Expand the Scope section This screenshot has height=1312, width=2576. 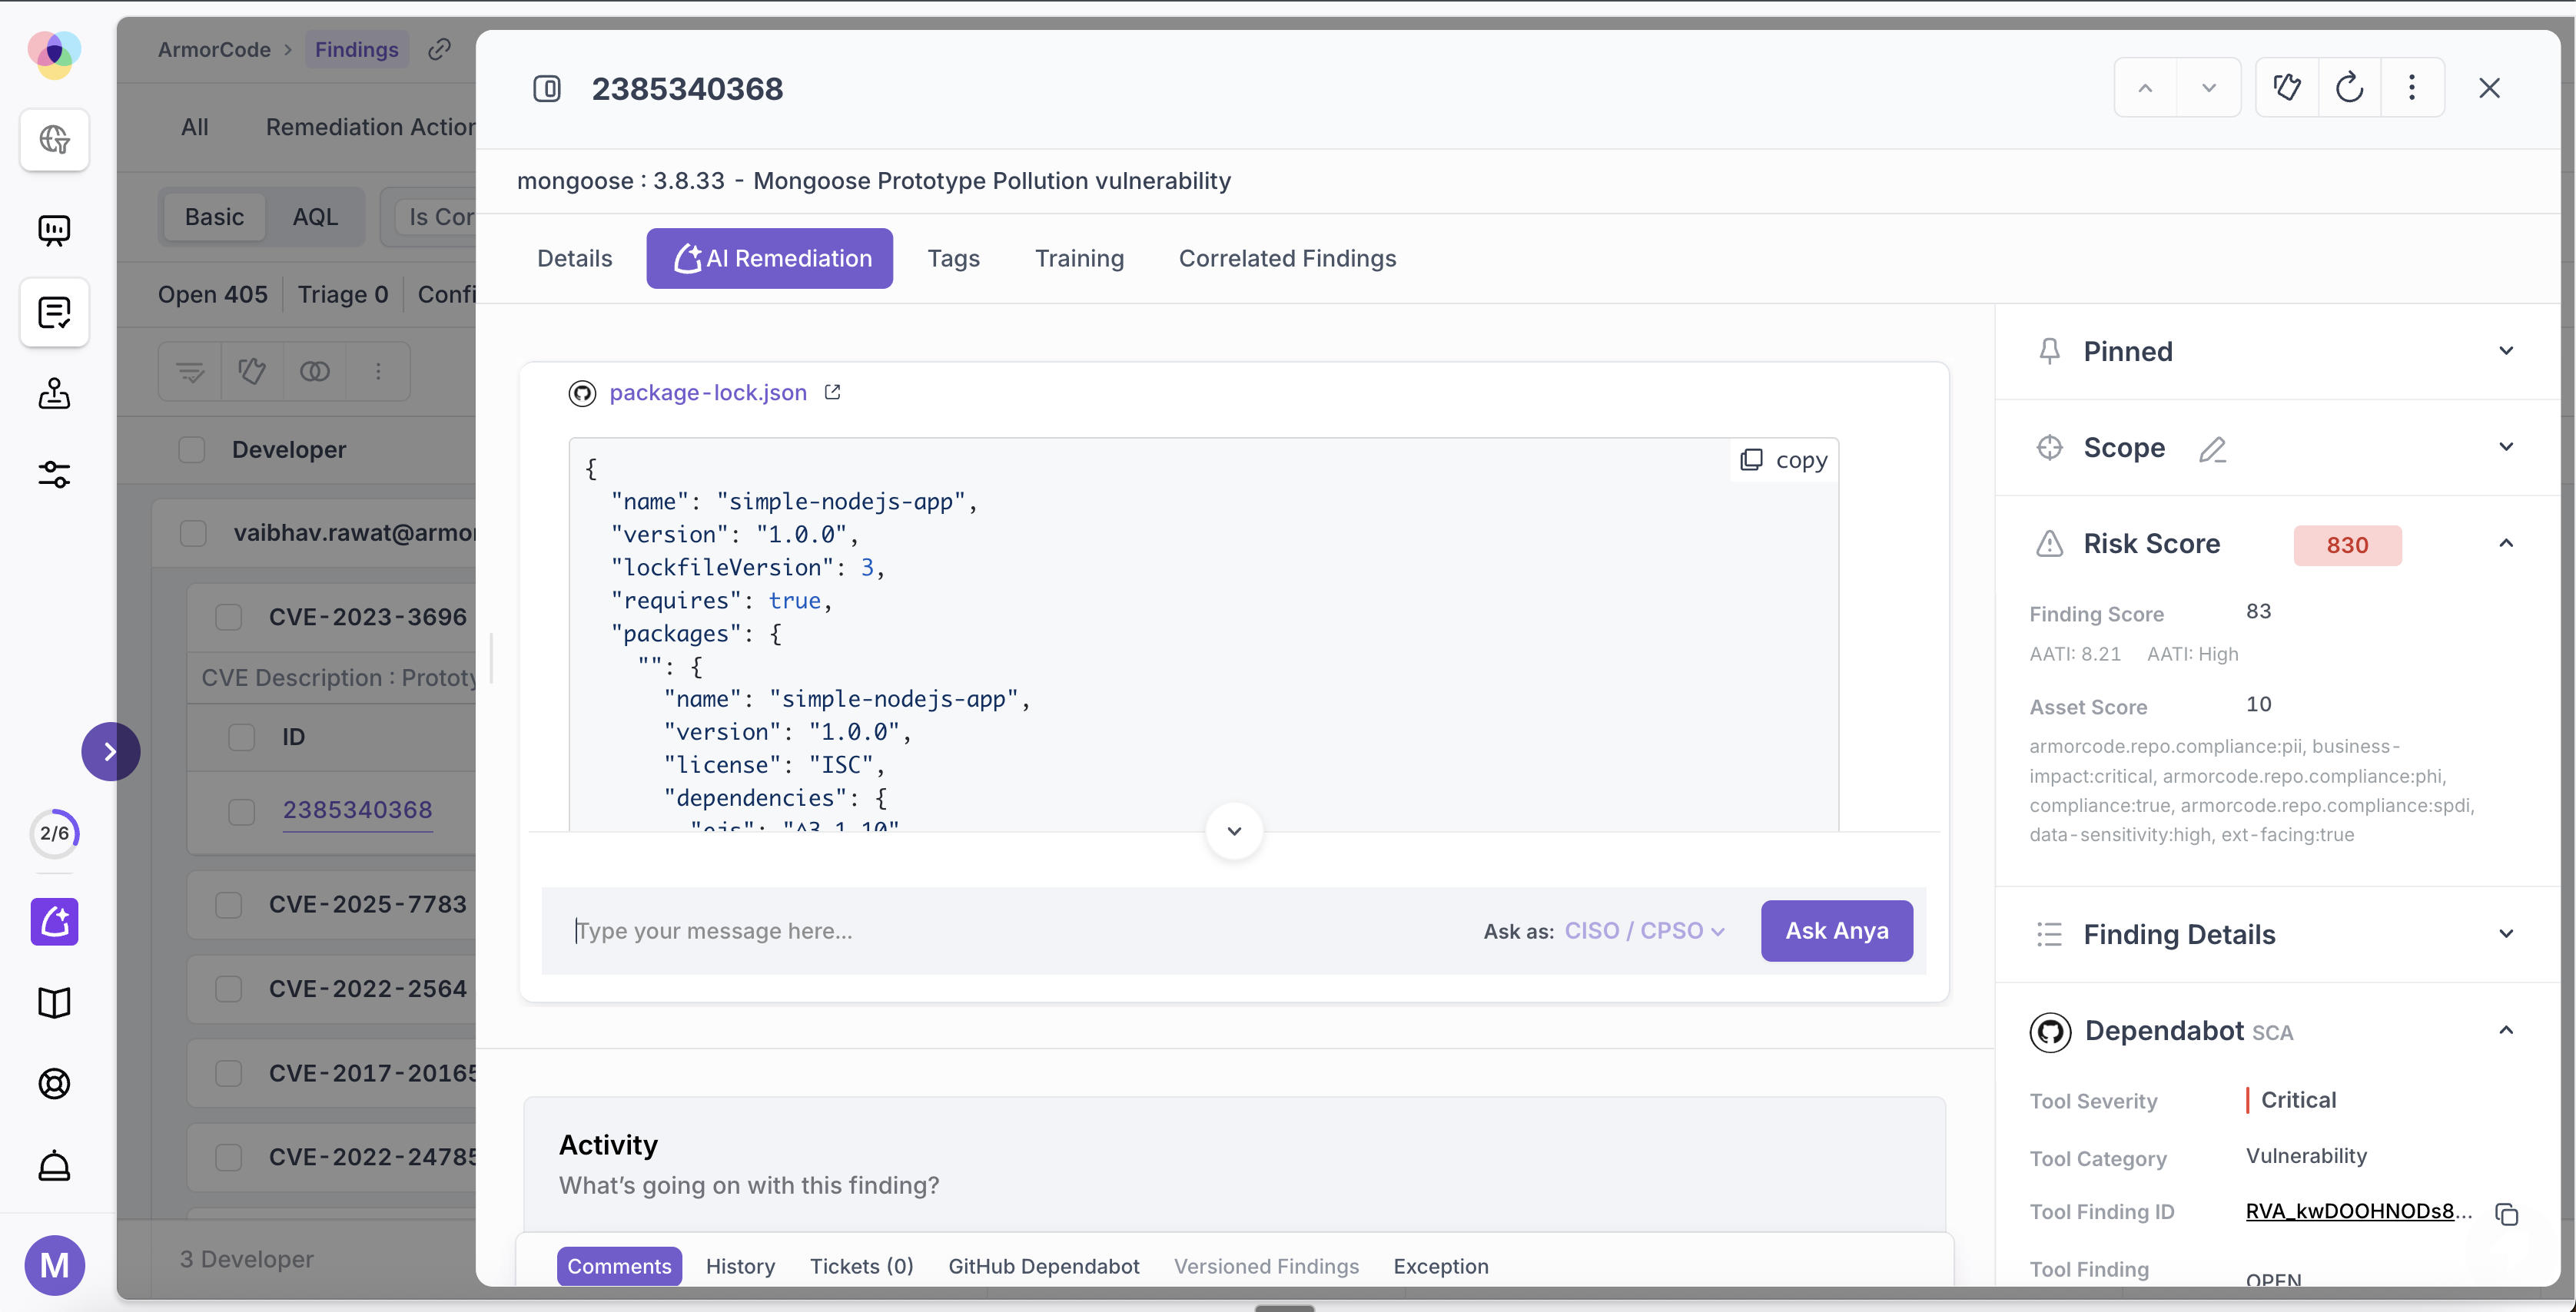(2506, 446)
